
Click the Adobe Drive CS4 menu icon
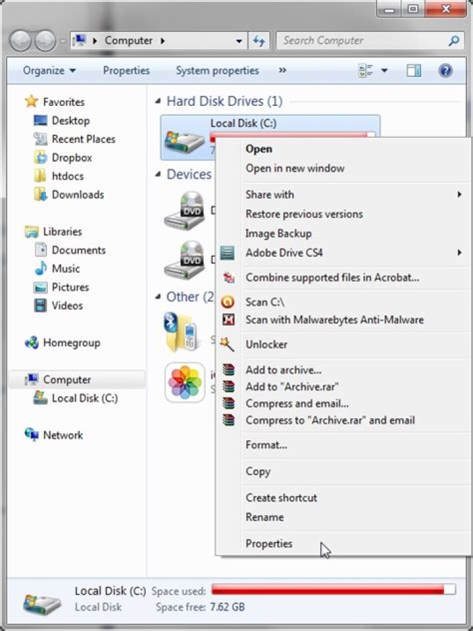[227, 253]
